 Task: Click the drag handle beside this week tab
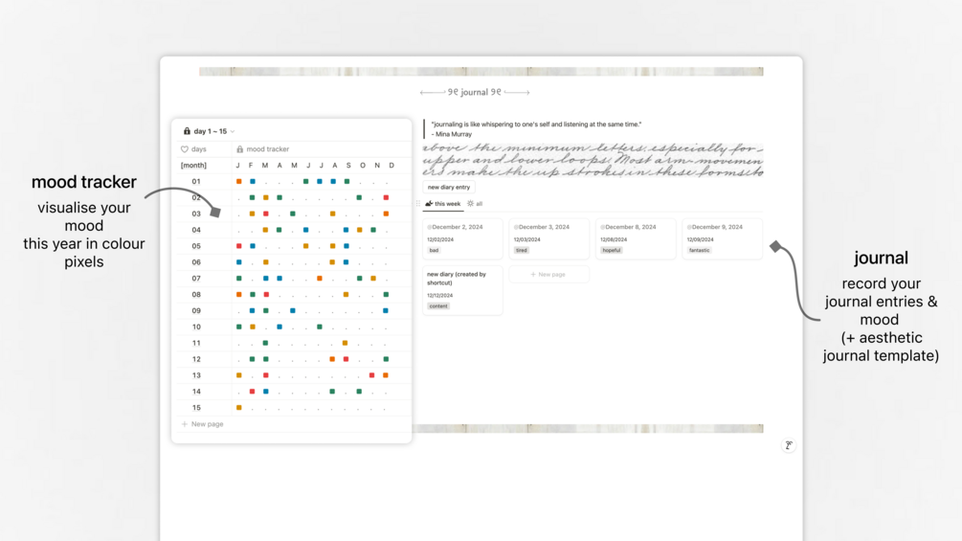(417, 204)
